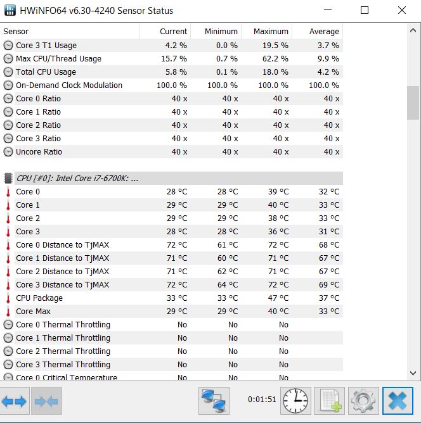Screen dimensions: 421x423
Task: Click Core 1 maximum temperature 40 °C
Action: [278, 205]
